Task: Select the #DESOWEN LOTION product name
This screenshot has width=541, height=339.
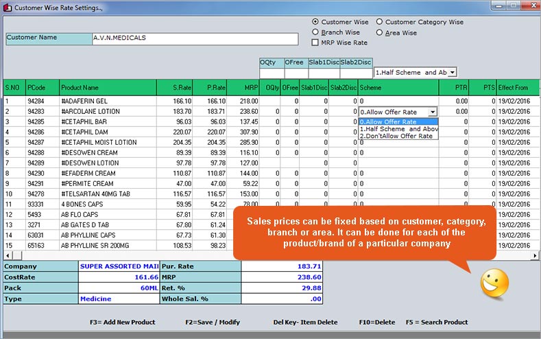Action: [90, 163]
